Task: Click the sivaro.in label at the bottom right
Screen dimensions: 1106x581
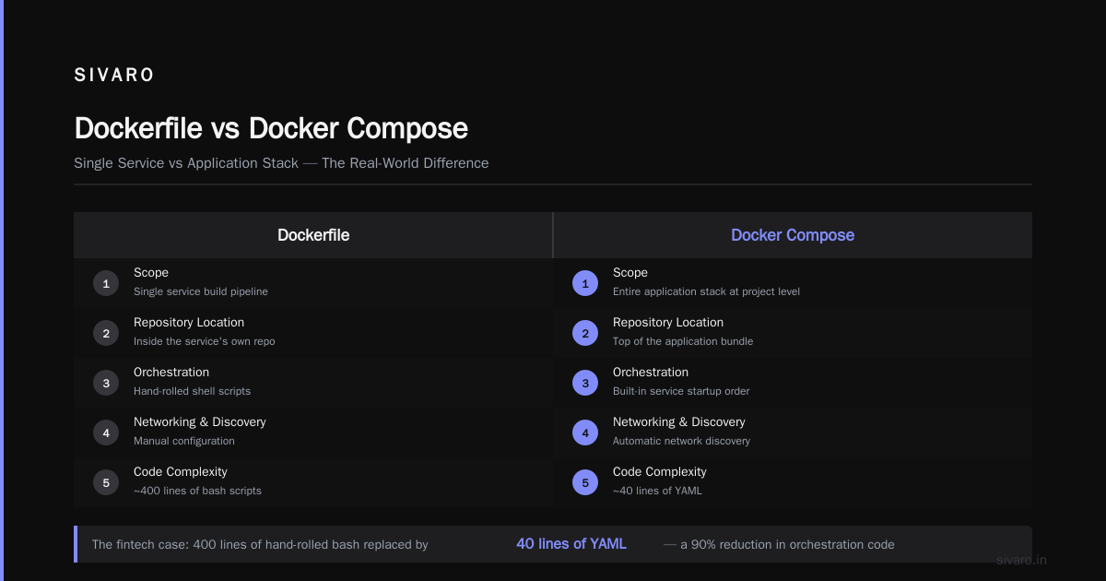Action: (x=1022, y=560)
